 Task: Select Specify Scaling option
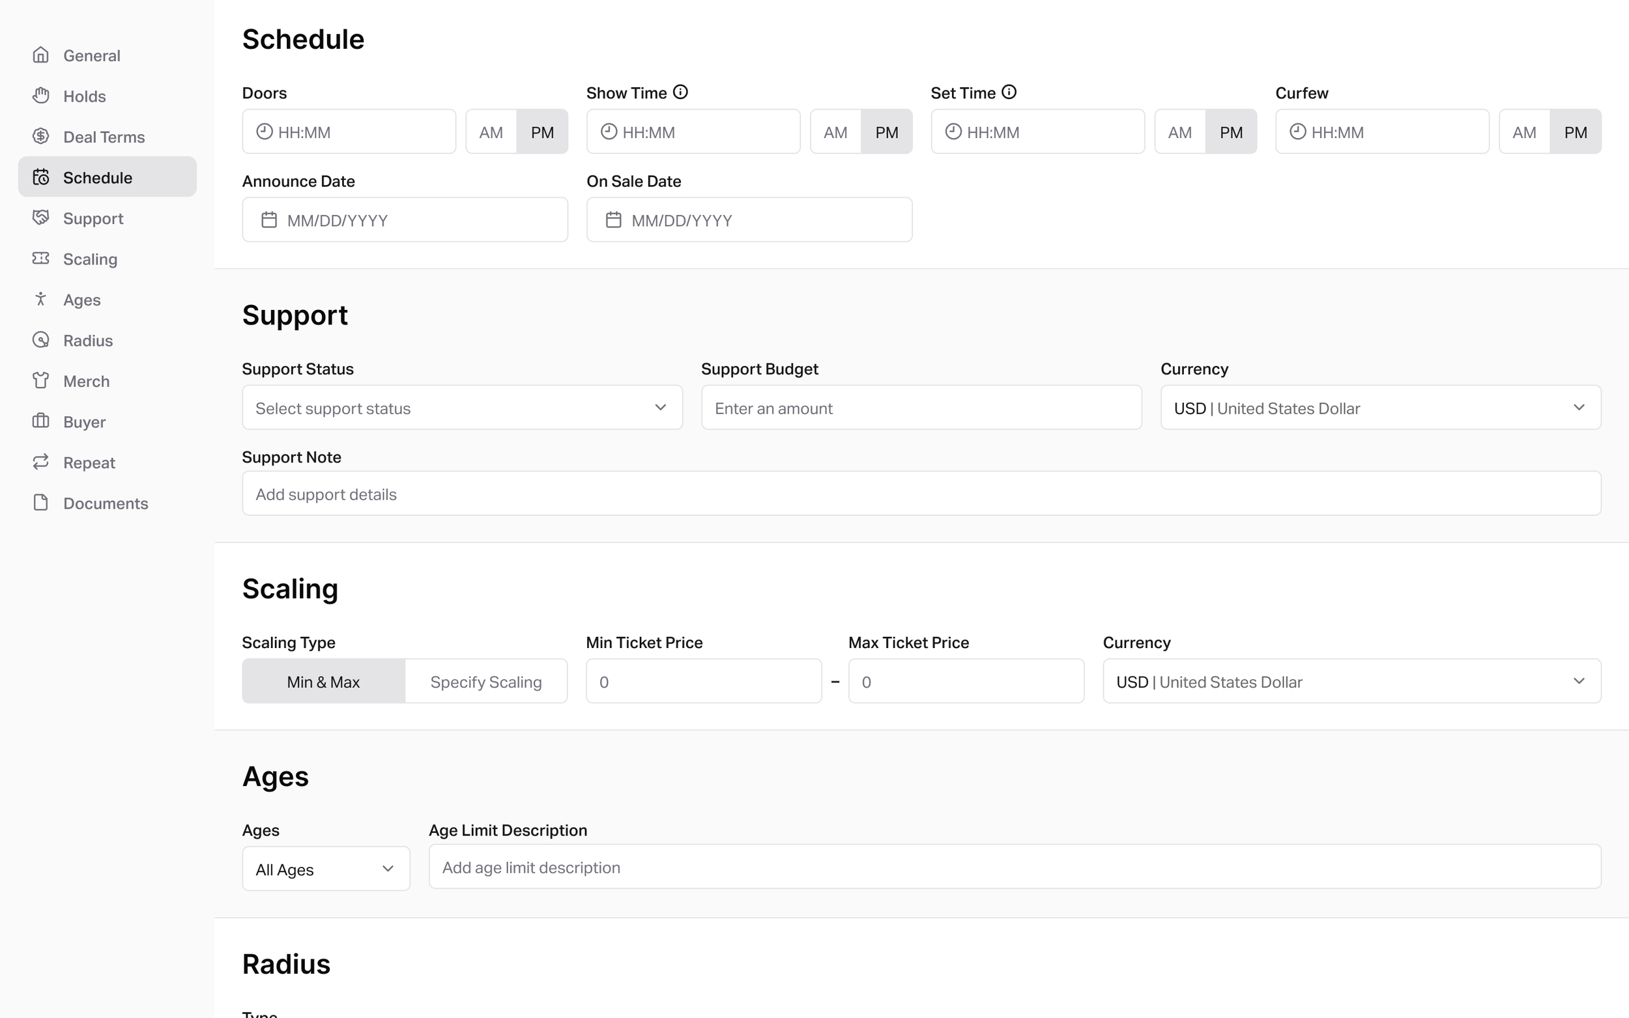tap(485, 681)
